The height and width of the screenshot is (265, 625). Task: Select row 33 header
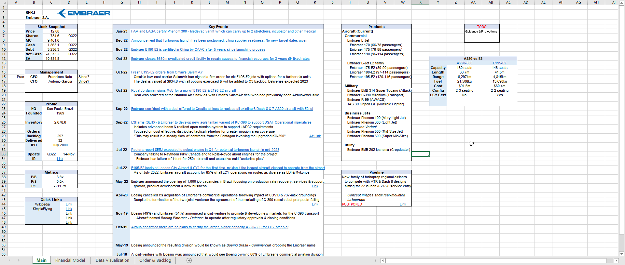4,154
